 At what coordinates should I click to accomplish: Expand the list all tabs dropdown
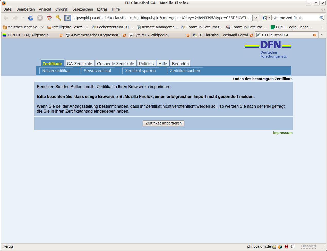322,35
